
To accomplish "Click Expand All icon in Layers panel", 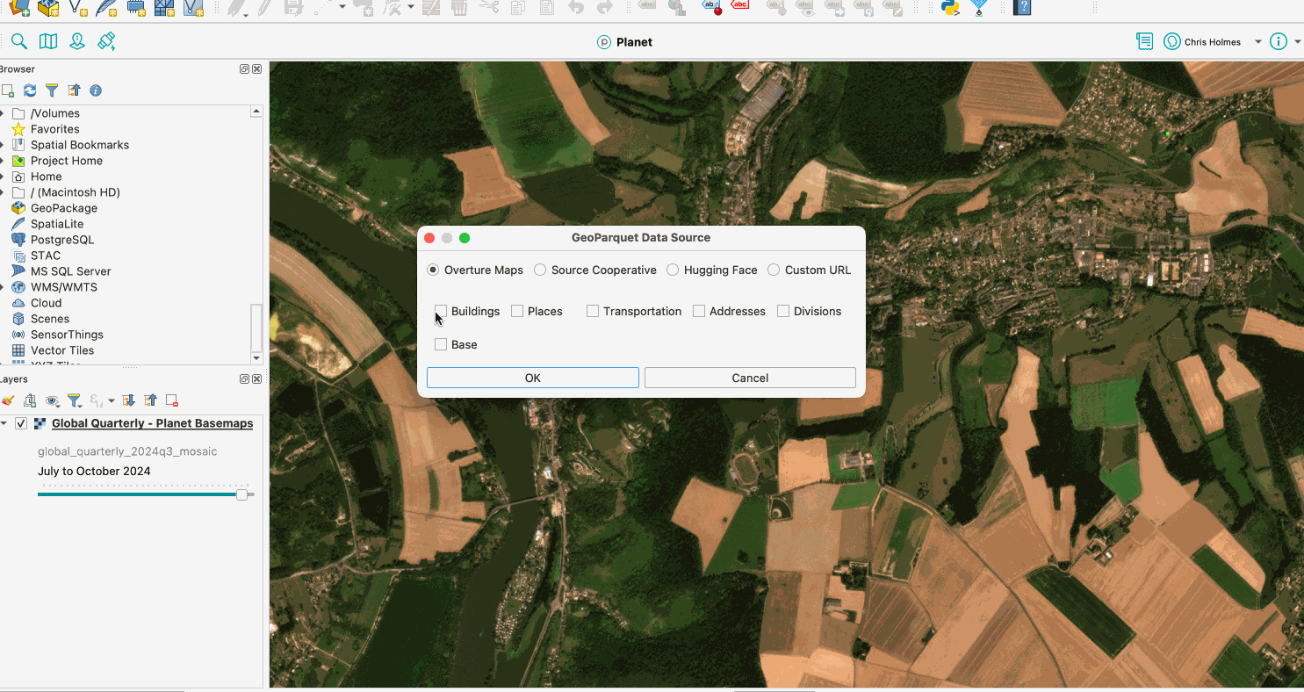I will [129, 400].
